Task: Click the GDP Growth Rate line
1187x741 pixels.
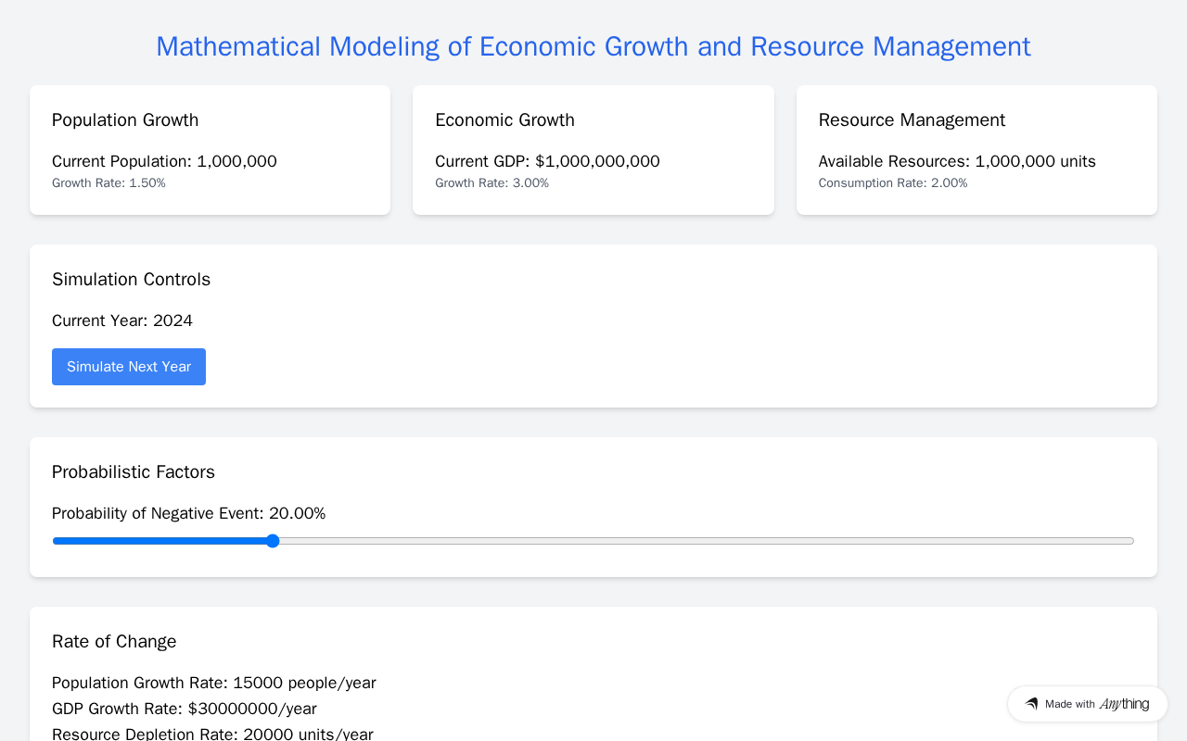Action: coord(185,709)
